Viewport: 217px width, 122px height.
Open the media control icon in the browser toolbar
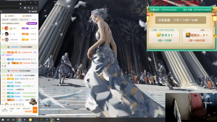click(29, 8)
